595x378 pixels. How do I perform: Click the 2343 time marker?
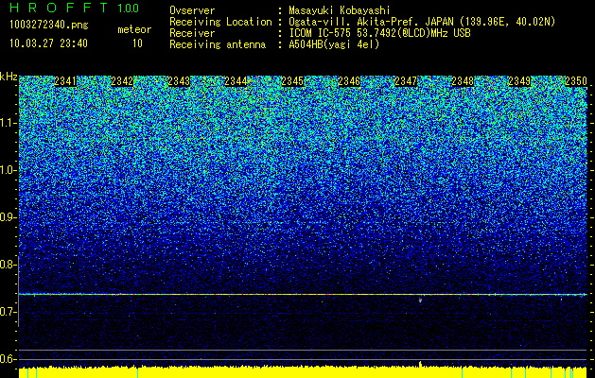pos(179,81)
